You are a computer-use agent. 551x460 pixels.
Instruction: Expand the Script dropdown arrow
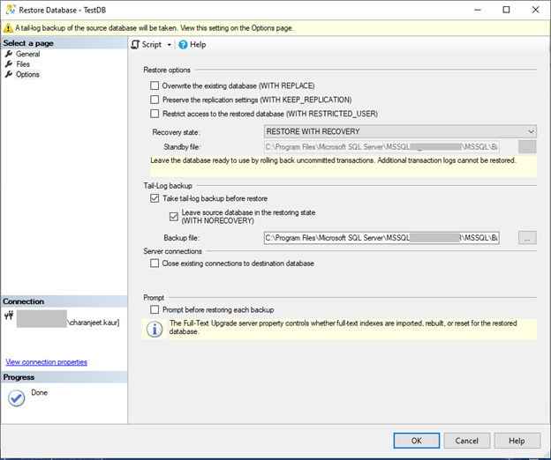tap(170, 44)
